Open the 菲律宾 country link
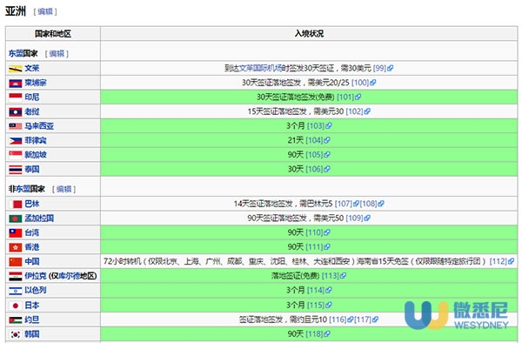The width and height of the screenshot is (522, 343). point(36,140)
